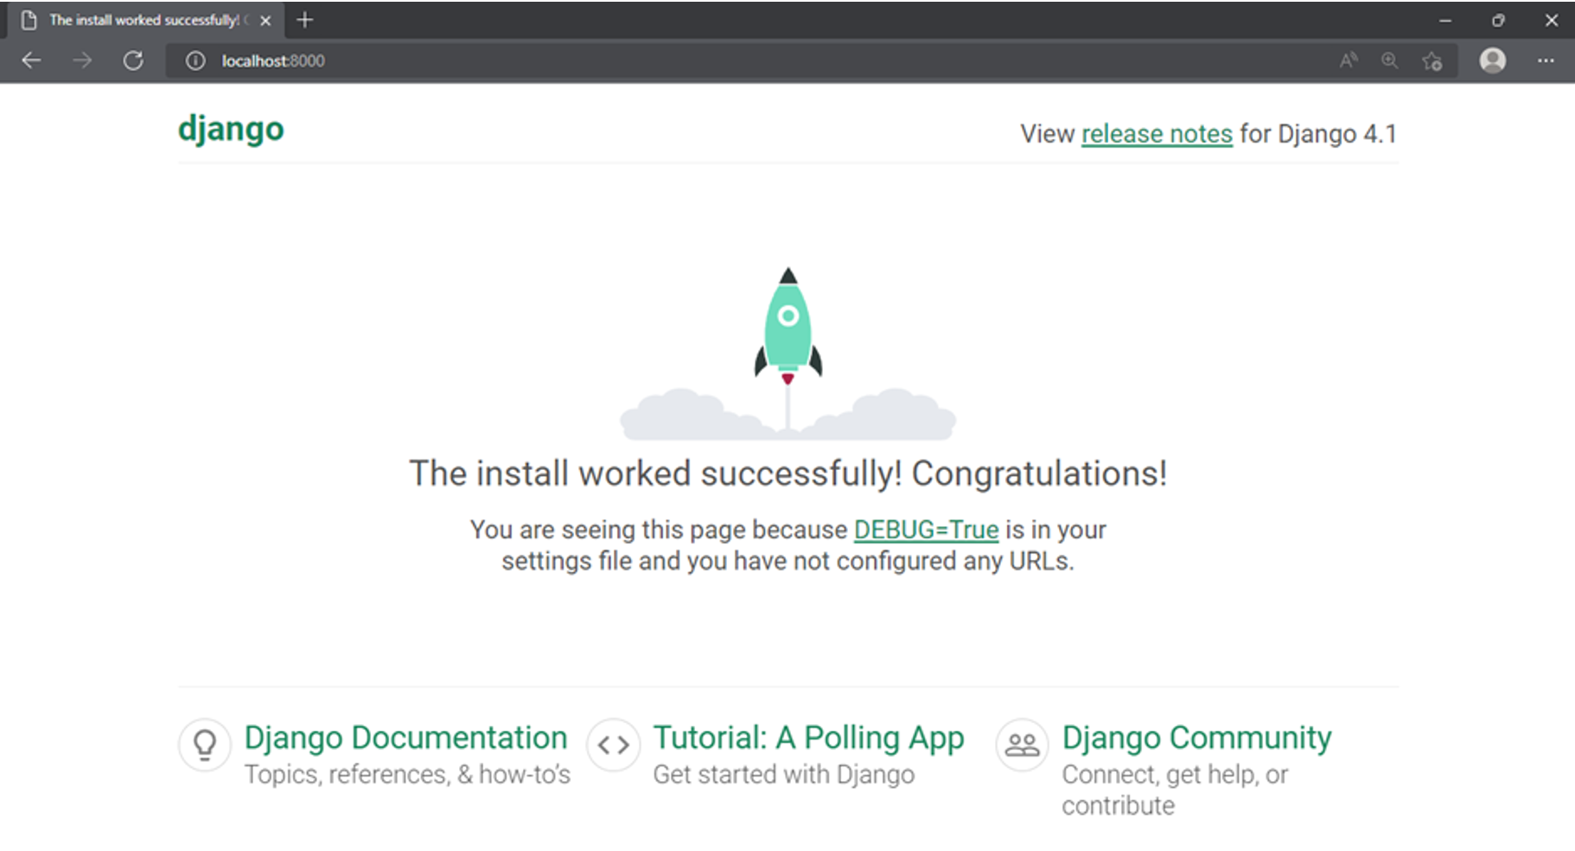1575x851 pixels.
Task: Open the Read aloud icon
Action: tap(1348, 60)
